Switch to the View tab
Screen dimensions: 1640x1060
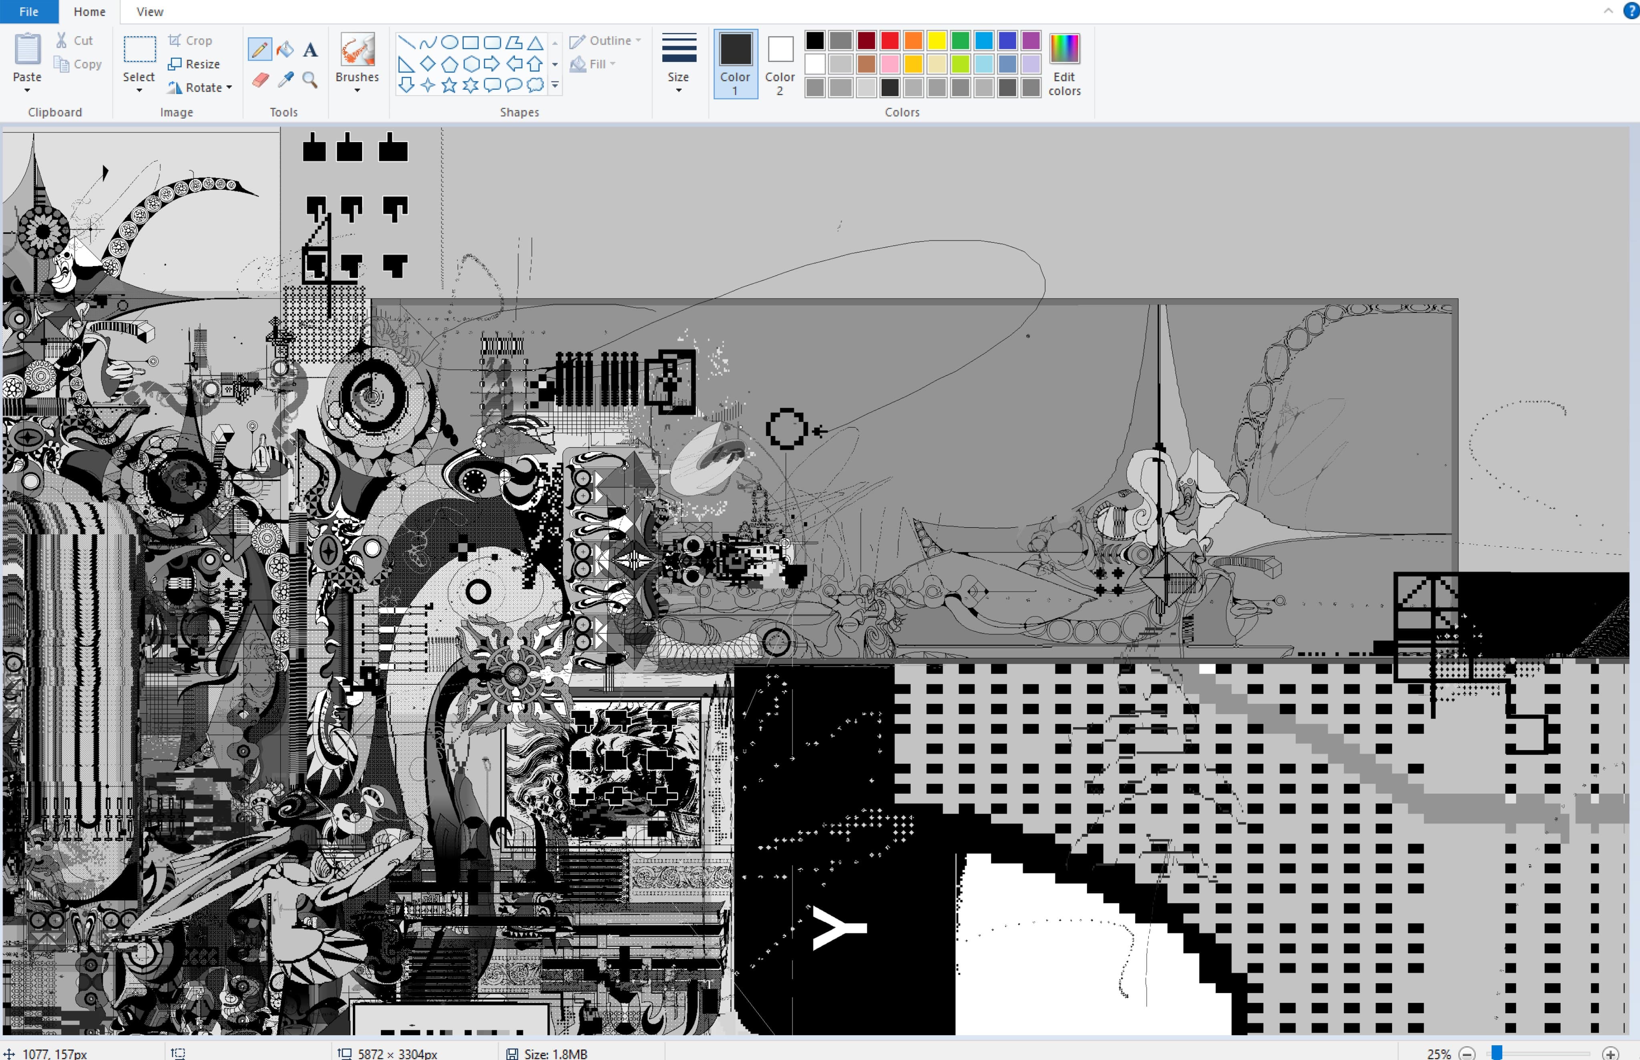tap(149, 12)
